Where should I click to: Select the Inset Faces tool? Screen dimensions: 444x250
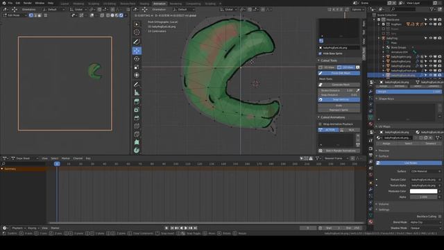point(137,110)
